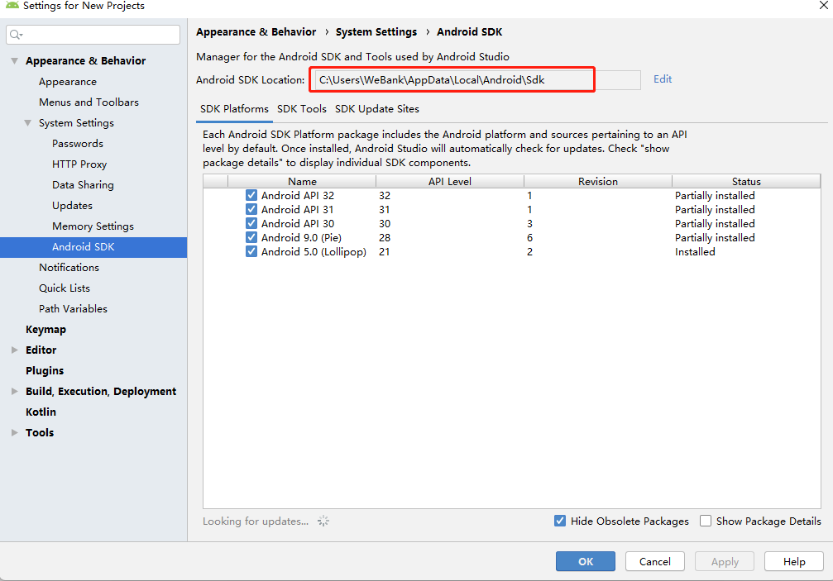833x581 pixels.
Task: Open the SDK Update Sites tab
Action: [x=377, y=109]
